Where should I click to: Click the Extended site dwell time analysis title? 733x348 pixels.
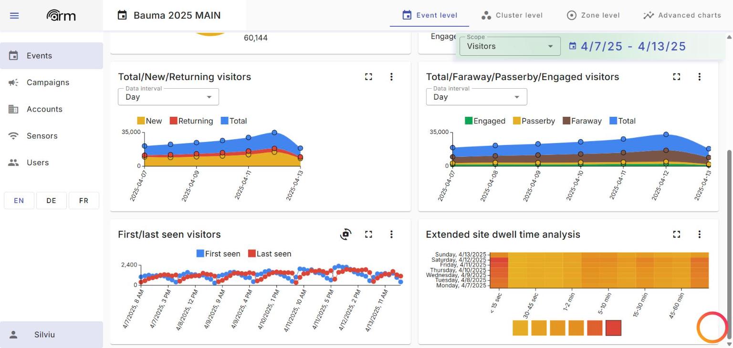pos(503,235)
